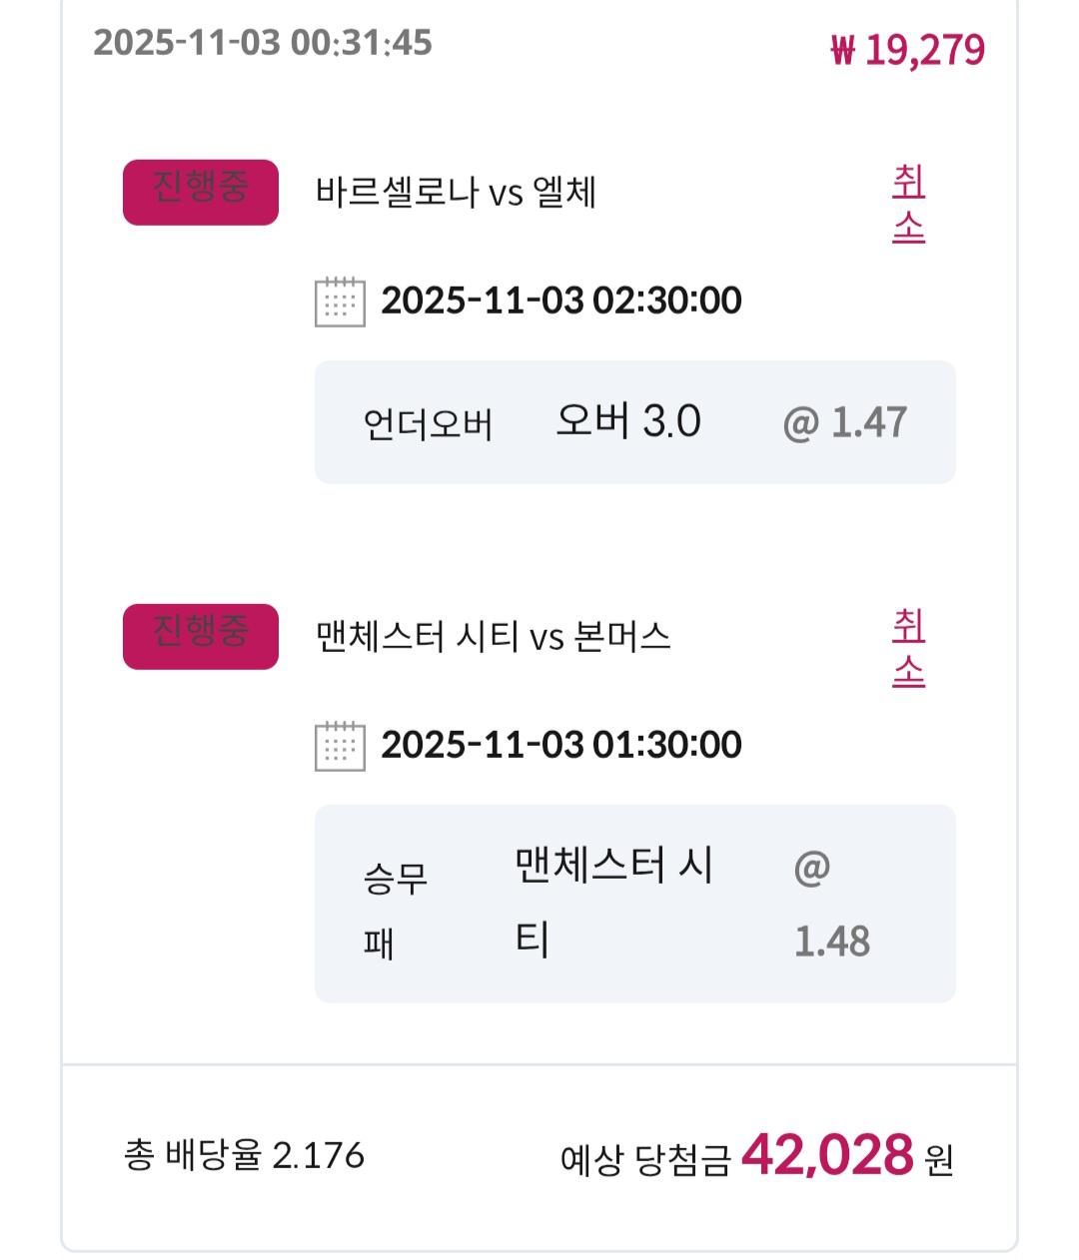Open 맨체스터 시티 vs 본머스 match title
The image size is (1079, 1260).
coord(493,637)
